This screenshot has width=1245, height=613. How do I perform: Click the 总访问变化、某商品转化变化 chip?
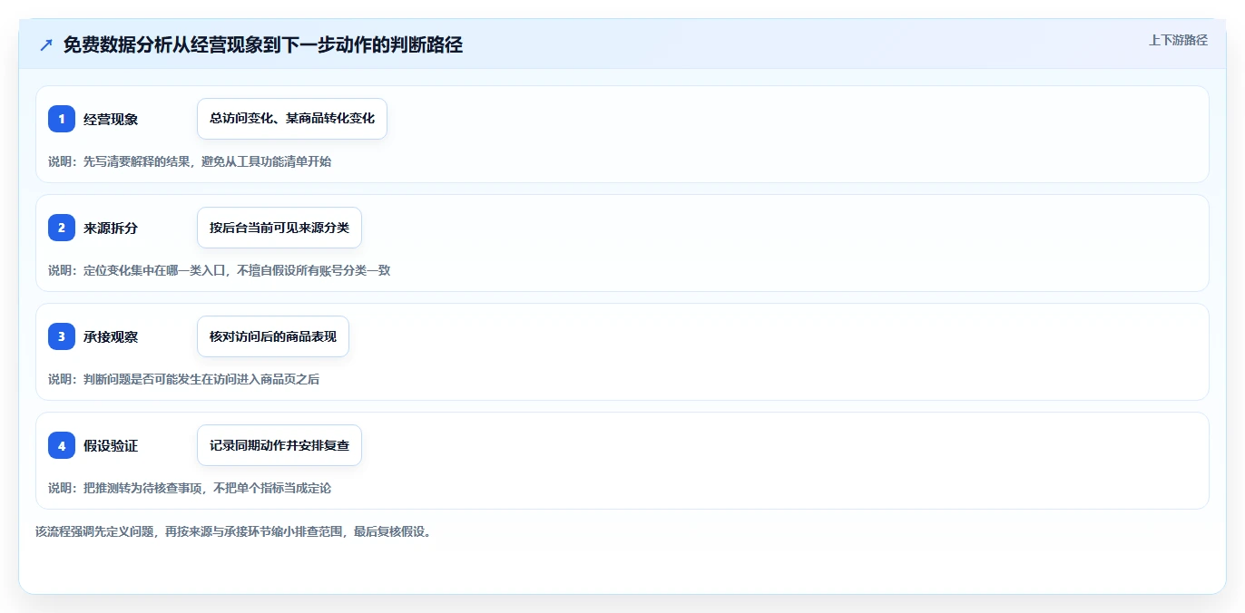pyautogui.click(x=292, y=119)
